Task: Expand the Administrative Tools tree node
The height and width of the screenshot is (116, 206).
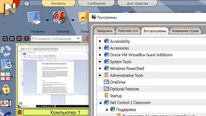Action: click(100, 75)
